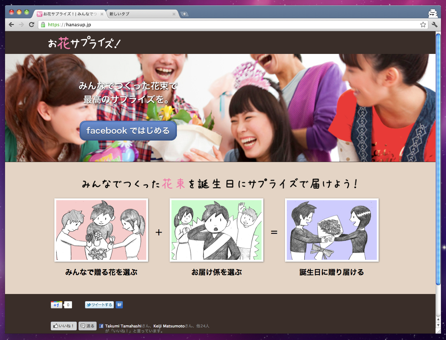This screenshot has height=340, width=446.
Task: Click the +1 count bubble showing 0
Action: coord(68,305)
